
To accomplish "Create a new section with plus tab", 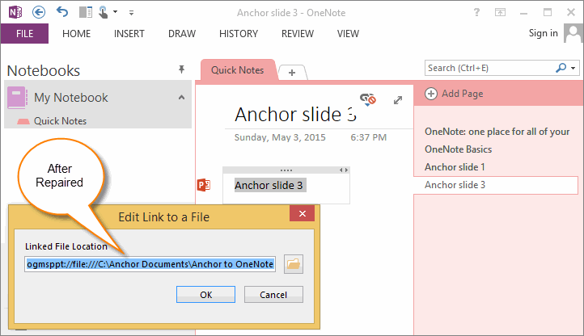I will tap(292, 72).
